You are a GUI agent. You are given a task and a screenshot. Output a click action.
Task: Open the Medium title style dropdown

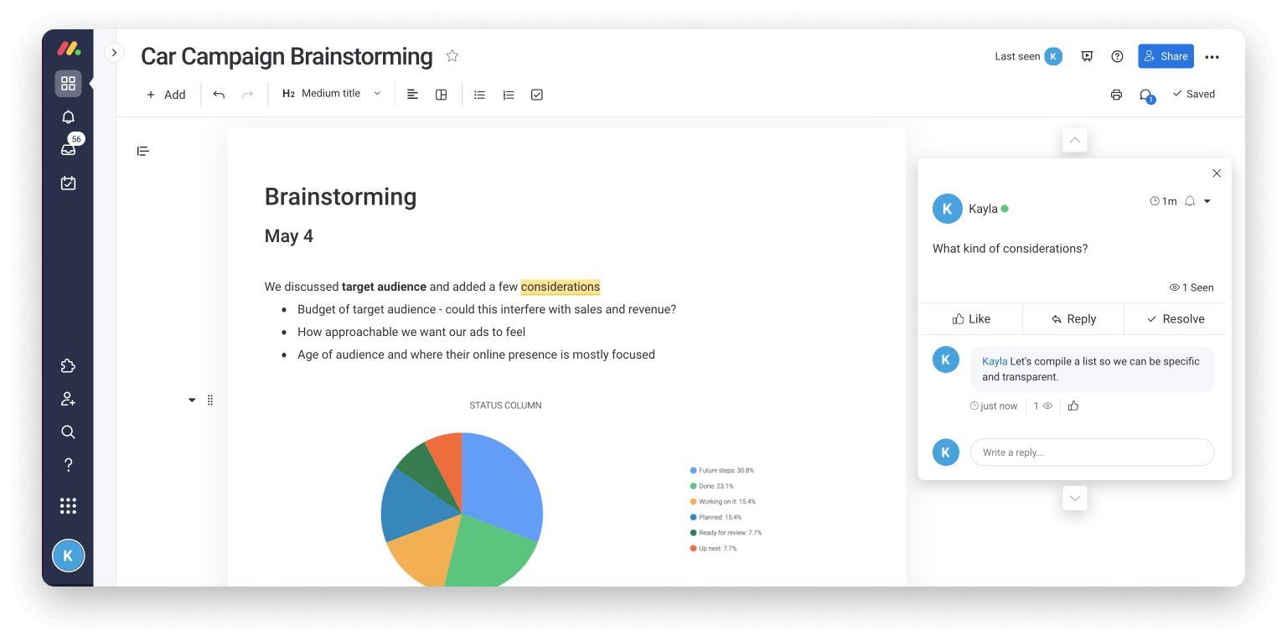pyautogui.click(x=332, y=94)
